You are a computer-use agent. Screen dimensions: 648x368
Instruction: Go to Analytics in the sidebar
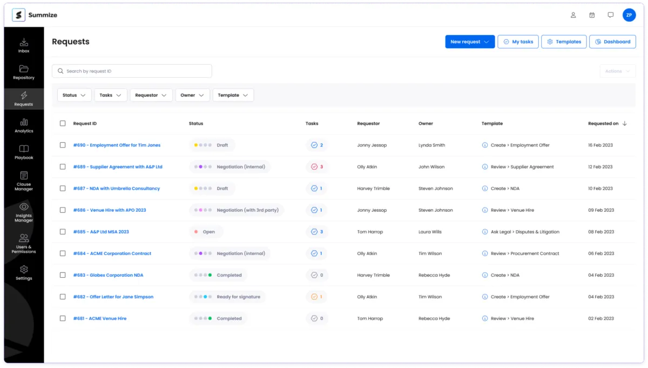click(24, 123)
